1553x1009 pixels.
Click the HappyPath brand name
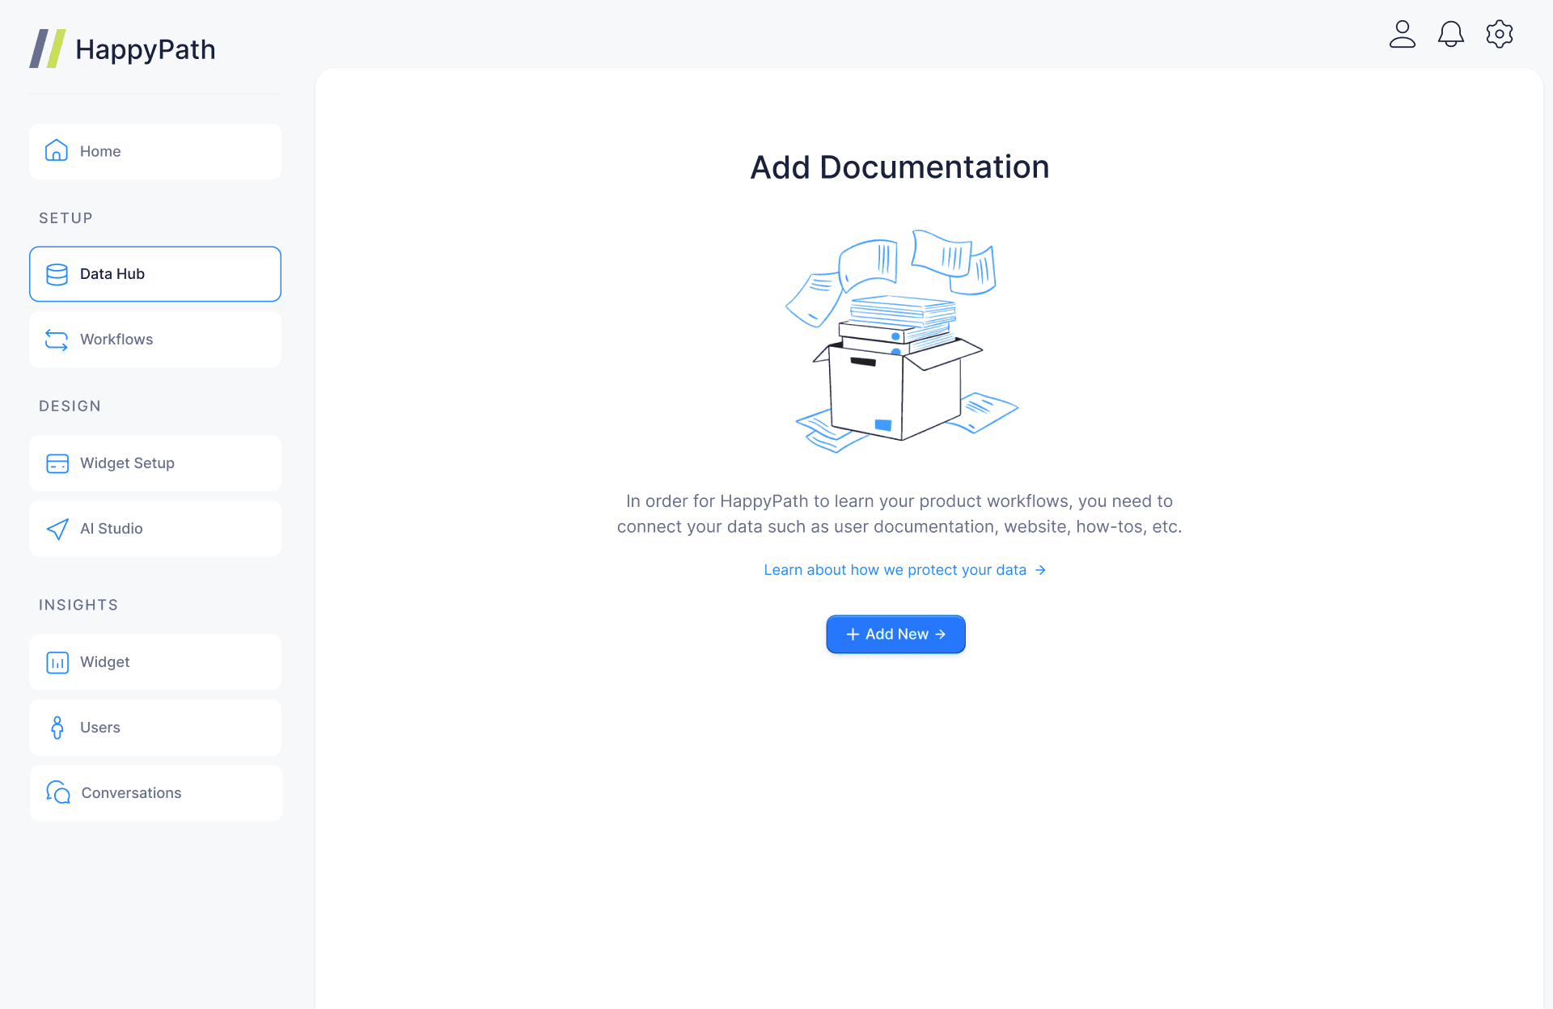[x=146, y=49]
